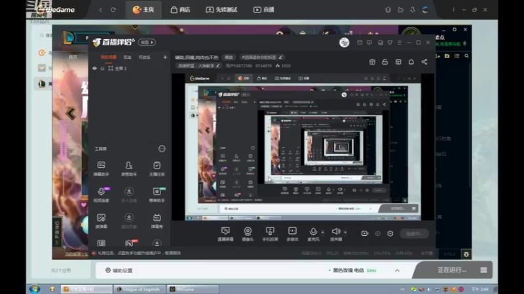This screenshot has height=294, width=524.
Task: Add a 摄像头 camera source
Action: pyautogui.click(x=248, y=234)
